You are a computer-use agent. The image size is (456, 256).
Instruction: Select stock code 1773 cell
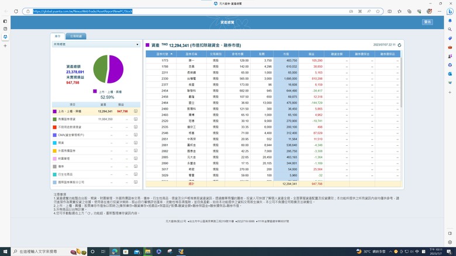click(x=165, y=60)
